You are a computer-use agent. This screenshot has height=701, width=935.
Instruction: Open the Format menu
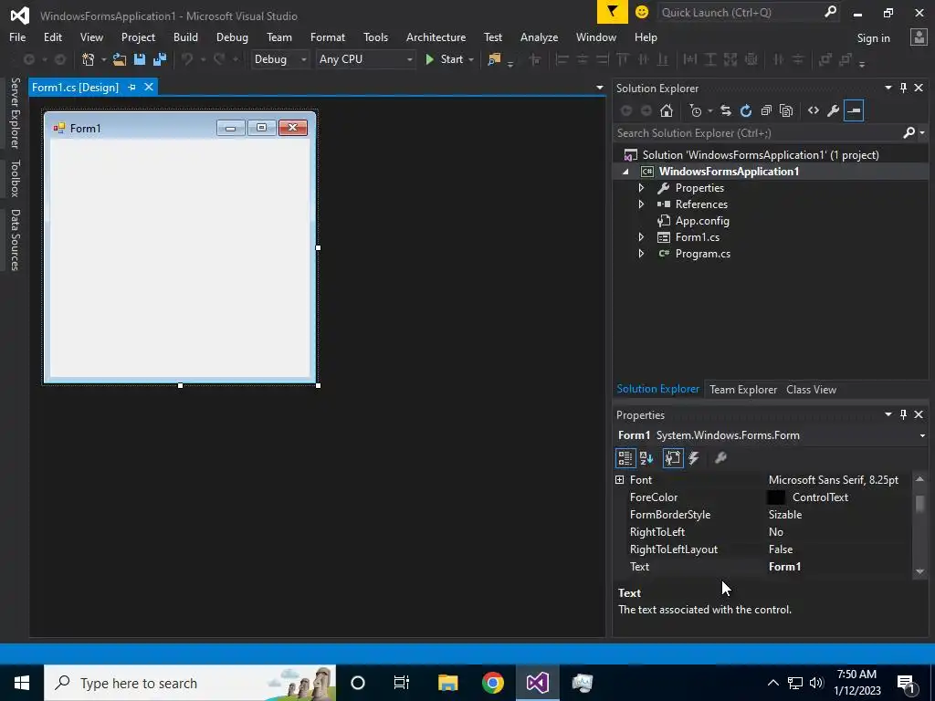pos(328,37)
